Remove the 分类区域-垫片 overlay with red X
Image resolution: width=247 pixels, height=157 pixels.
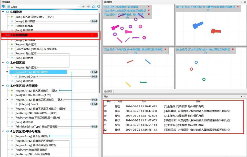pos(233,49)
